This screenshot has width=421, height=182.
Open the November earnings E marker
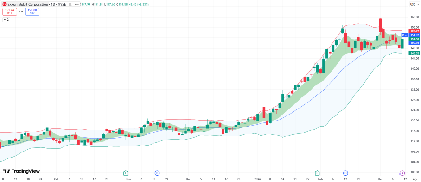tap(125, 173)
